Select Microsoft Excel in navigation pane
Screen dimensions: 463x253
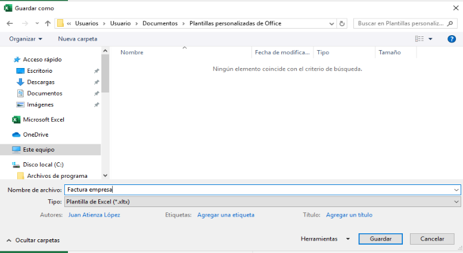[x=43, y=120]
